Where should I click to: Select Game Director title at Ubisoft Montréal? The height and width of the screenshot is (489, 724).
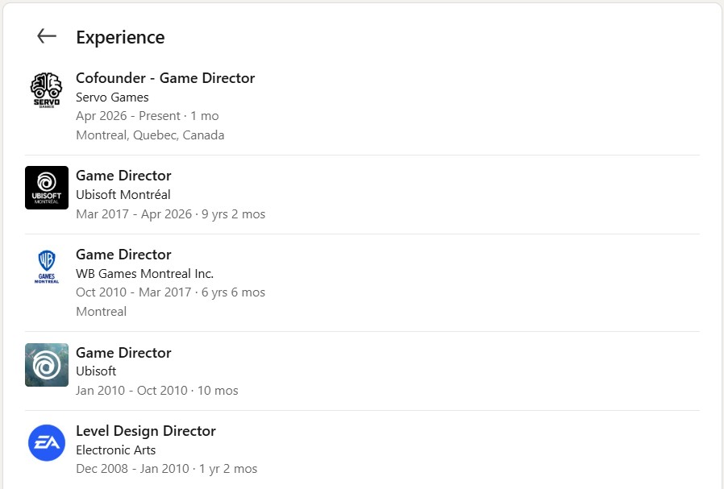click(x=123, y=176)
